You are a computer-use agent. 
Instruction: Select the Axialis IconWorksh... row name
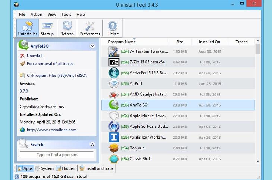click(x=148, y=137)
